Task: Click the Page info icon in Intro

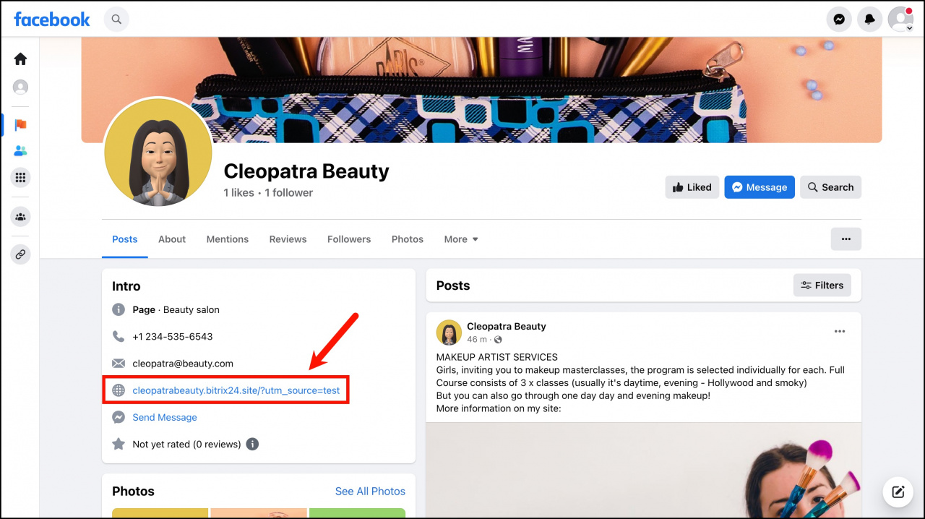Action: pyautogui.click(x=119, y=309)
